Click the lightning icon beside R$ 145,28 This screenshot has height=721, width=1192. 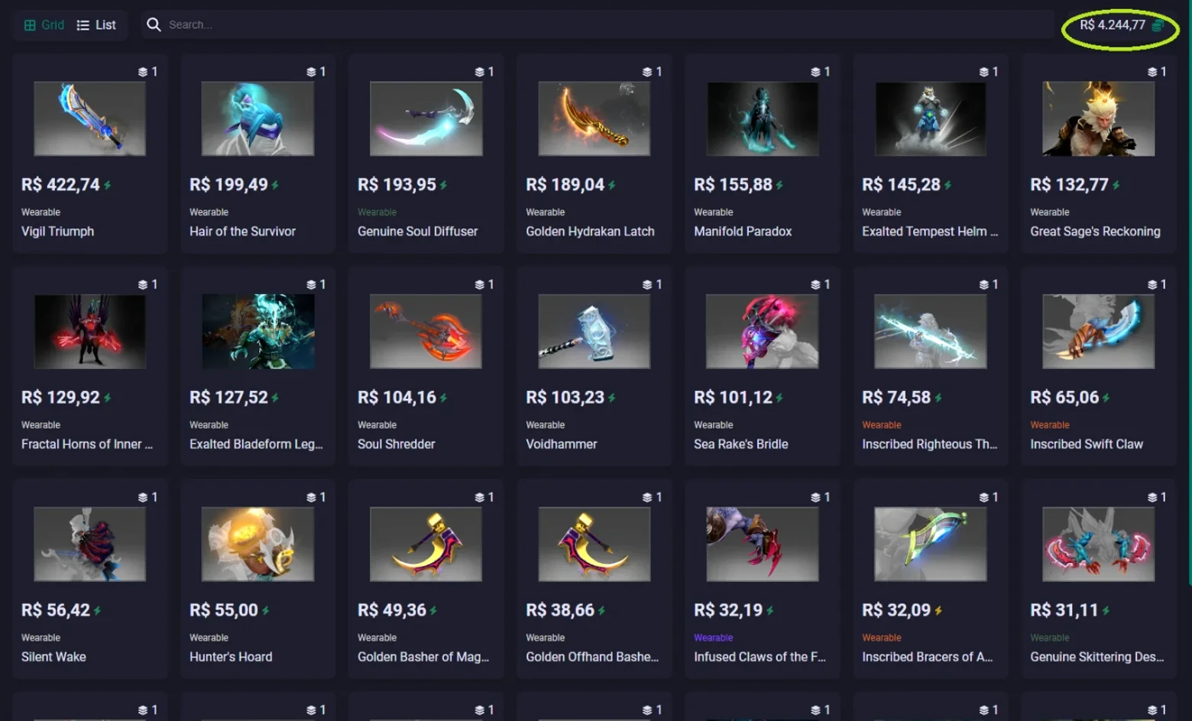pos(947,185)
